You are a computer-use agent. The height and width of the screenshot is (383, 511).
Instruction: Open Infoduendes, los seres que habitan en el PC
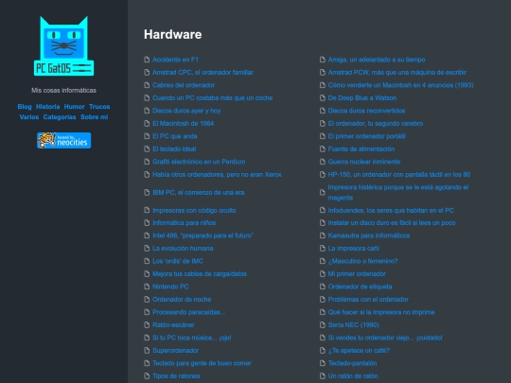pyautogui.click(x=391, y=210)
